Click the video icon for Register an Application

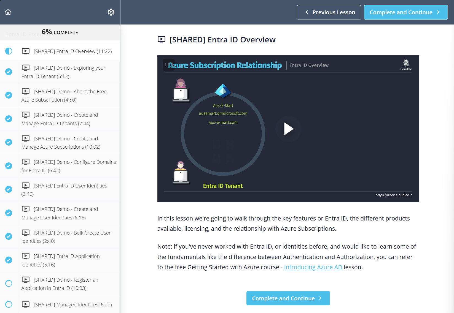[26, 280]
